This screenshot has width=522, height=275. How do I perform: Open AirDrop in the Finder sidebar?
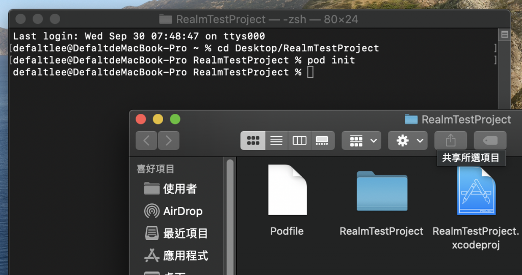pyautogui.click(x=173, y=211)
